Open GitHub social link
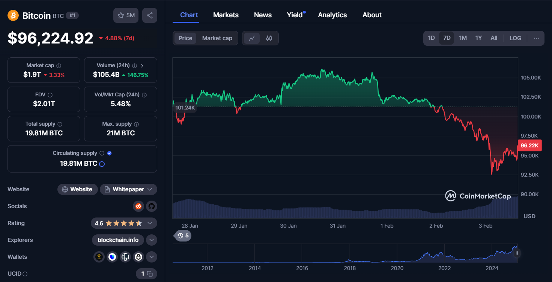Screen dimensions: 552x282 (x=152, y=206)
